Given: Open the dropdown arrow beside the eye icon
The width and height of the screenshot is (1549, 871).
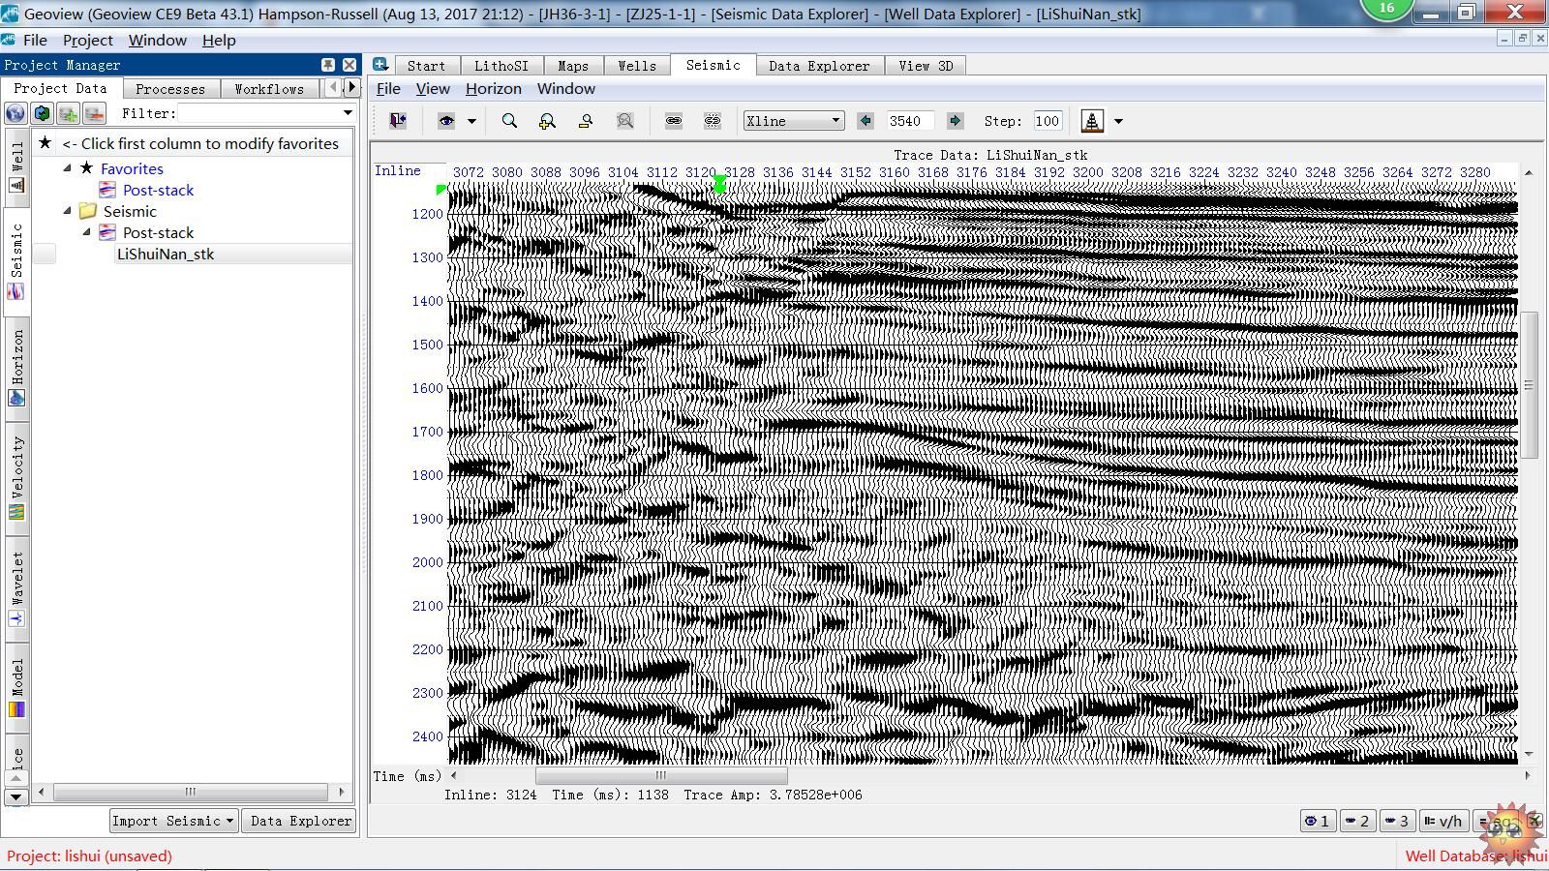Looking at the screenshot, I should (471, 122).
